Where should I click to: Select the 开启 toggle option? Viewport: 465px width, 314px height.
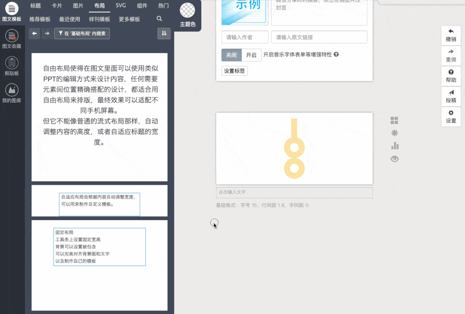[x=251, y=55]
